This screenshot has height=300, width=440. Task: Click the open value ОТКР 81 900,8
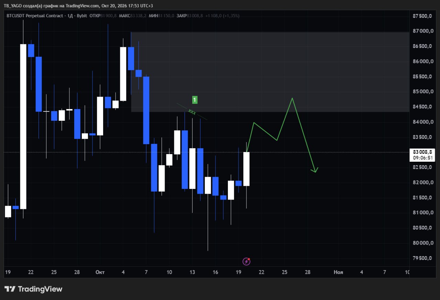(103, 15)
